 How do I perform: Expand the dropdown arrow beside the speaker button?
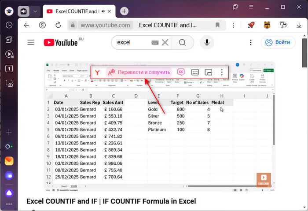coord(35,11)
